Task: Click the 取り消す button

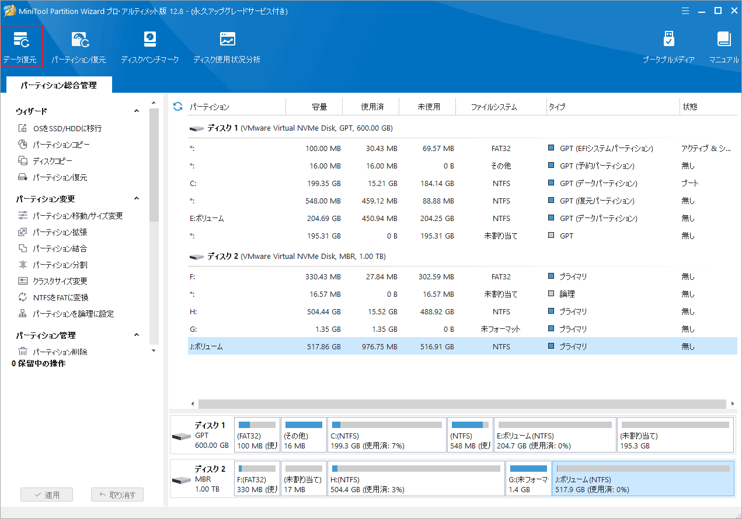Action: 117,495
